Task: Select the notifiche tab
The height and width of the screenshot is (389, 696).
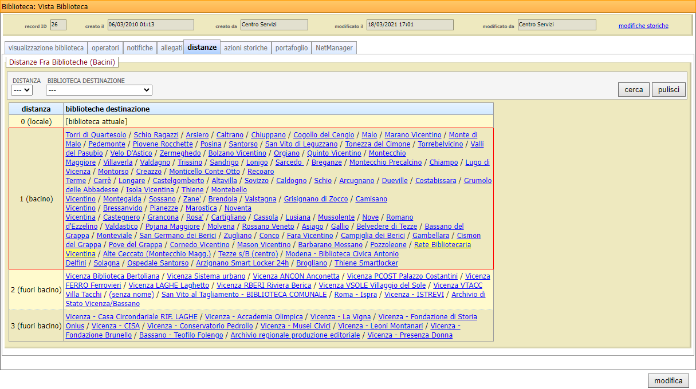Action: (140, 48)
